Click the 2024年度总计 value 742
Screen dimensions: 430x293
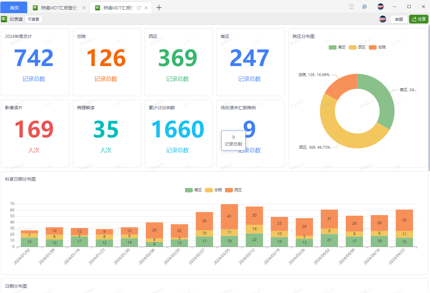point(34,58)
